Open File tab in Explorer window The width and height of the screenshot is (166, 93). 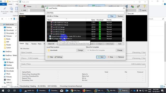tap(3, 4)
